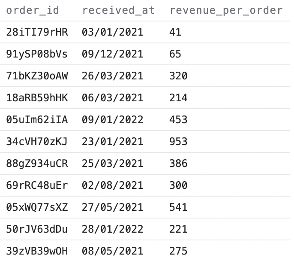Select the date 02/08/2021
294x261 pixels.
(x=113, y=185)
